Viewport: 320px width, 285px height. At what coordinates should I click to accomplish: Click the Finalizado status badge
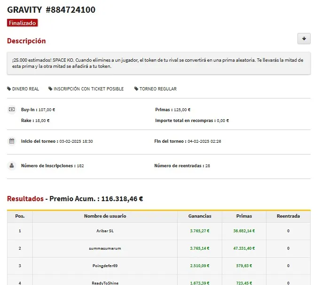coord(22,23)
